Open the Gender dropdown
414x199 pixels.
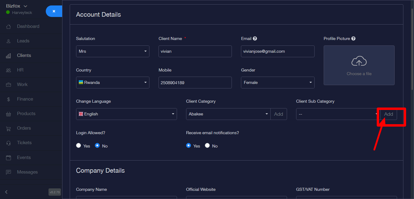click(x=277, y=83)
